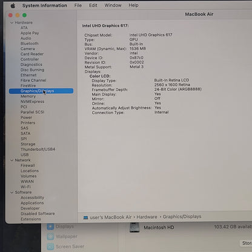Image resolution: width=252 pixels, height=252 pixels.
Task: Select Parallel SCSI in the sidebar
Action: [32, 112]
